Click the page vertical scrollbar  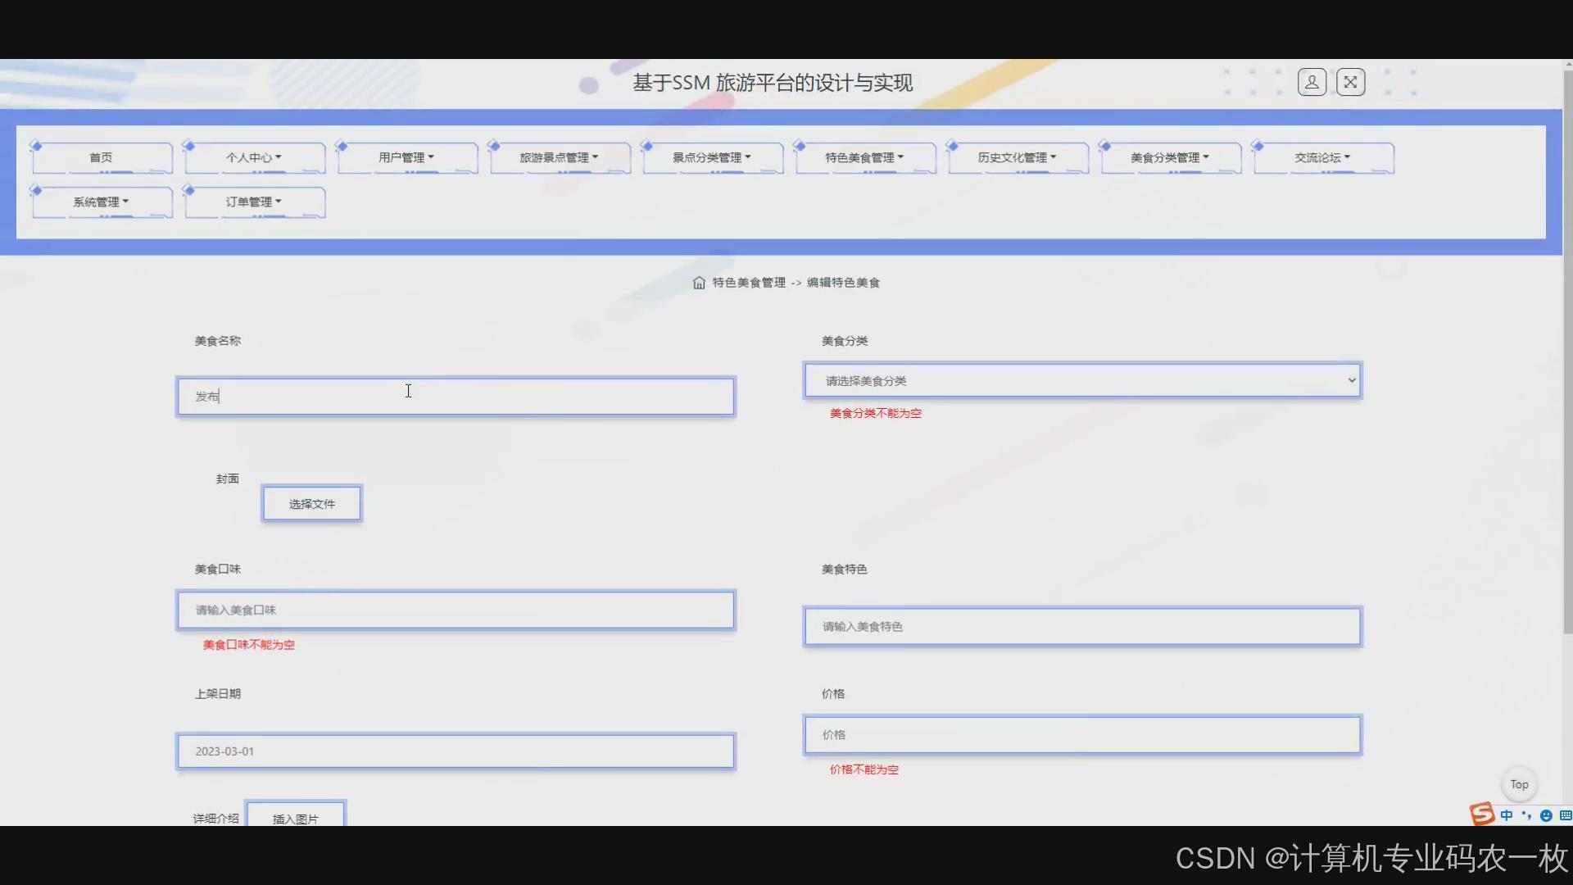[x=1567, y=352]
